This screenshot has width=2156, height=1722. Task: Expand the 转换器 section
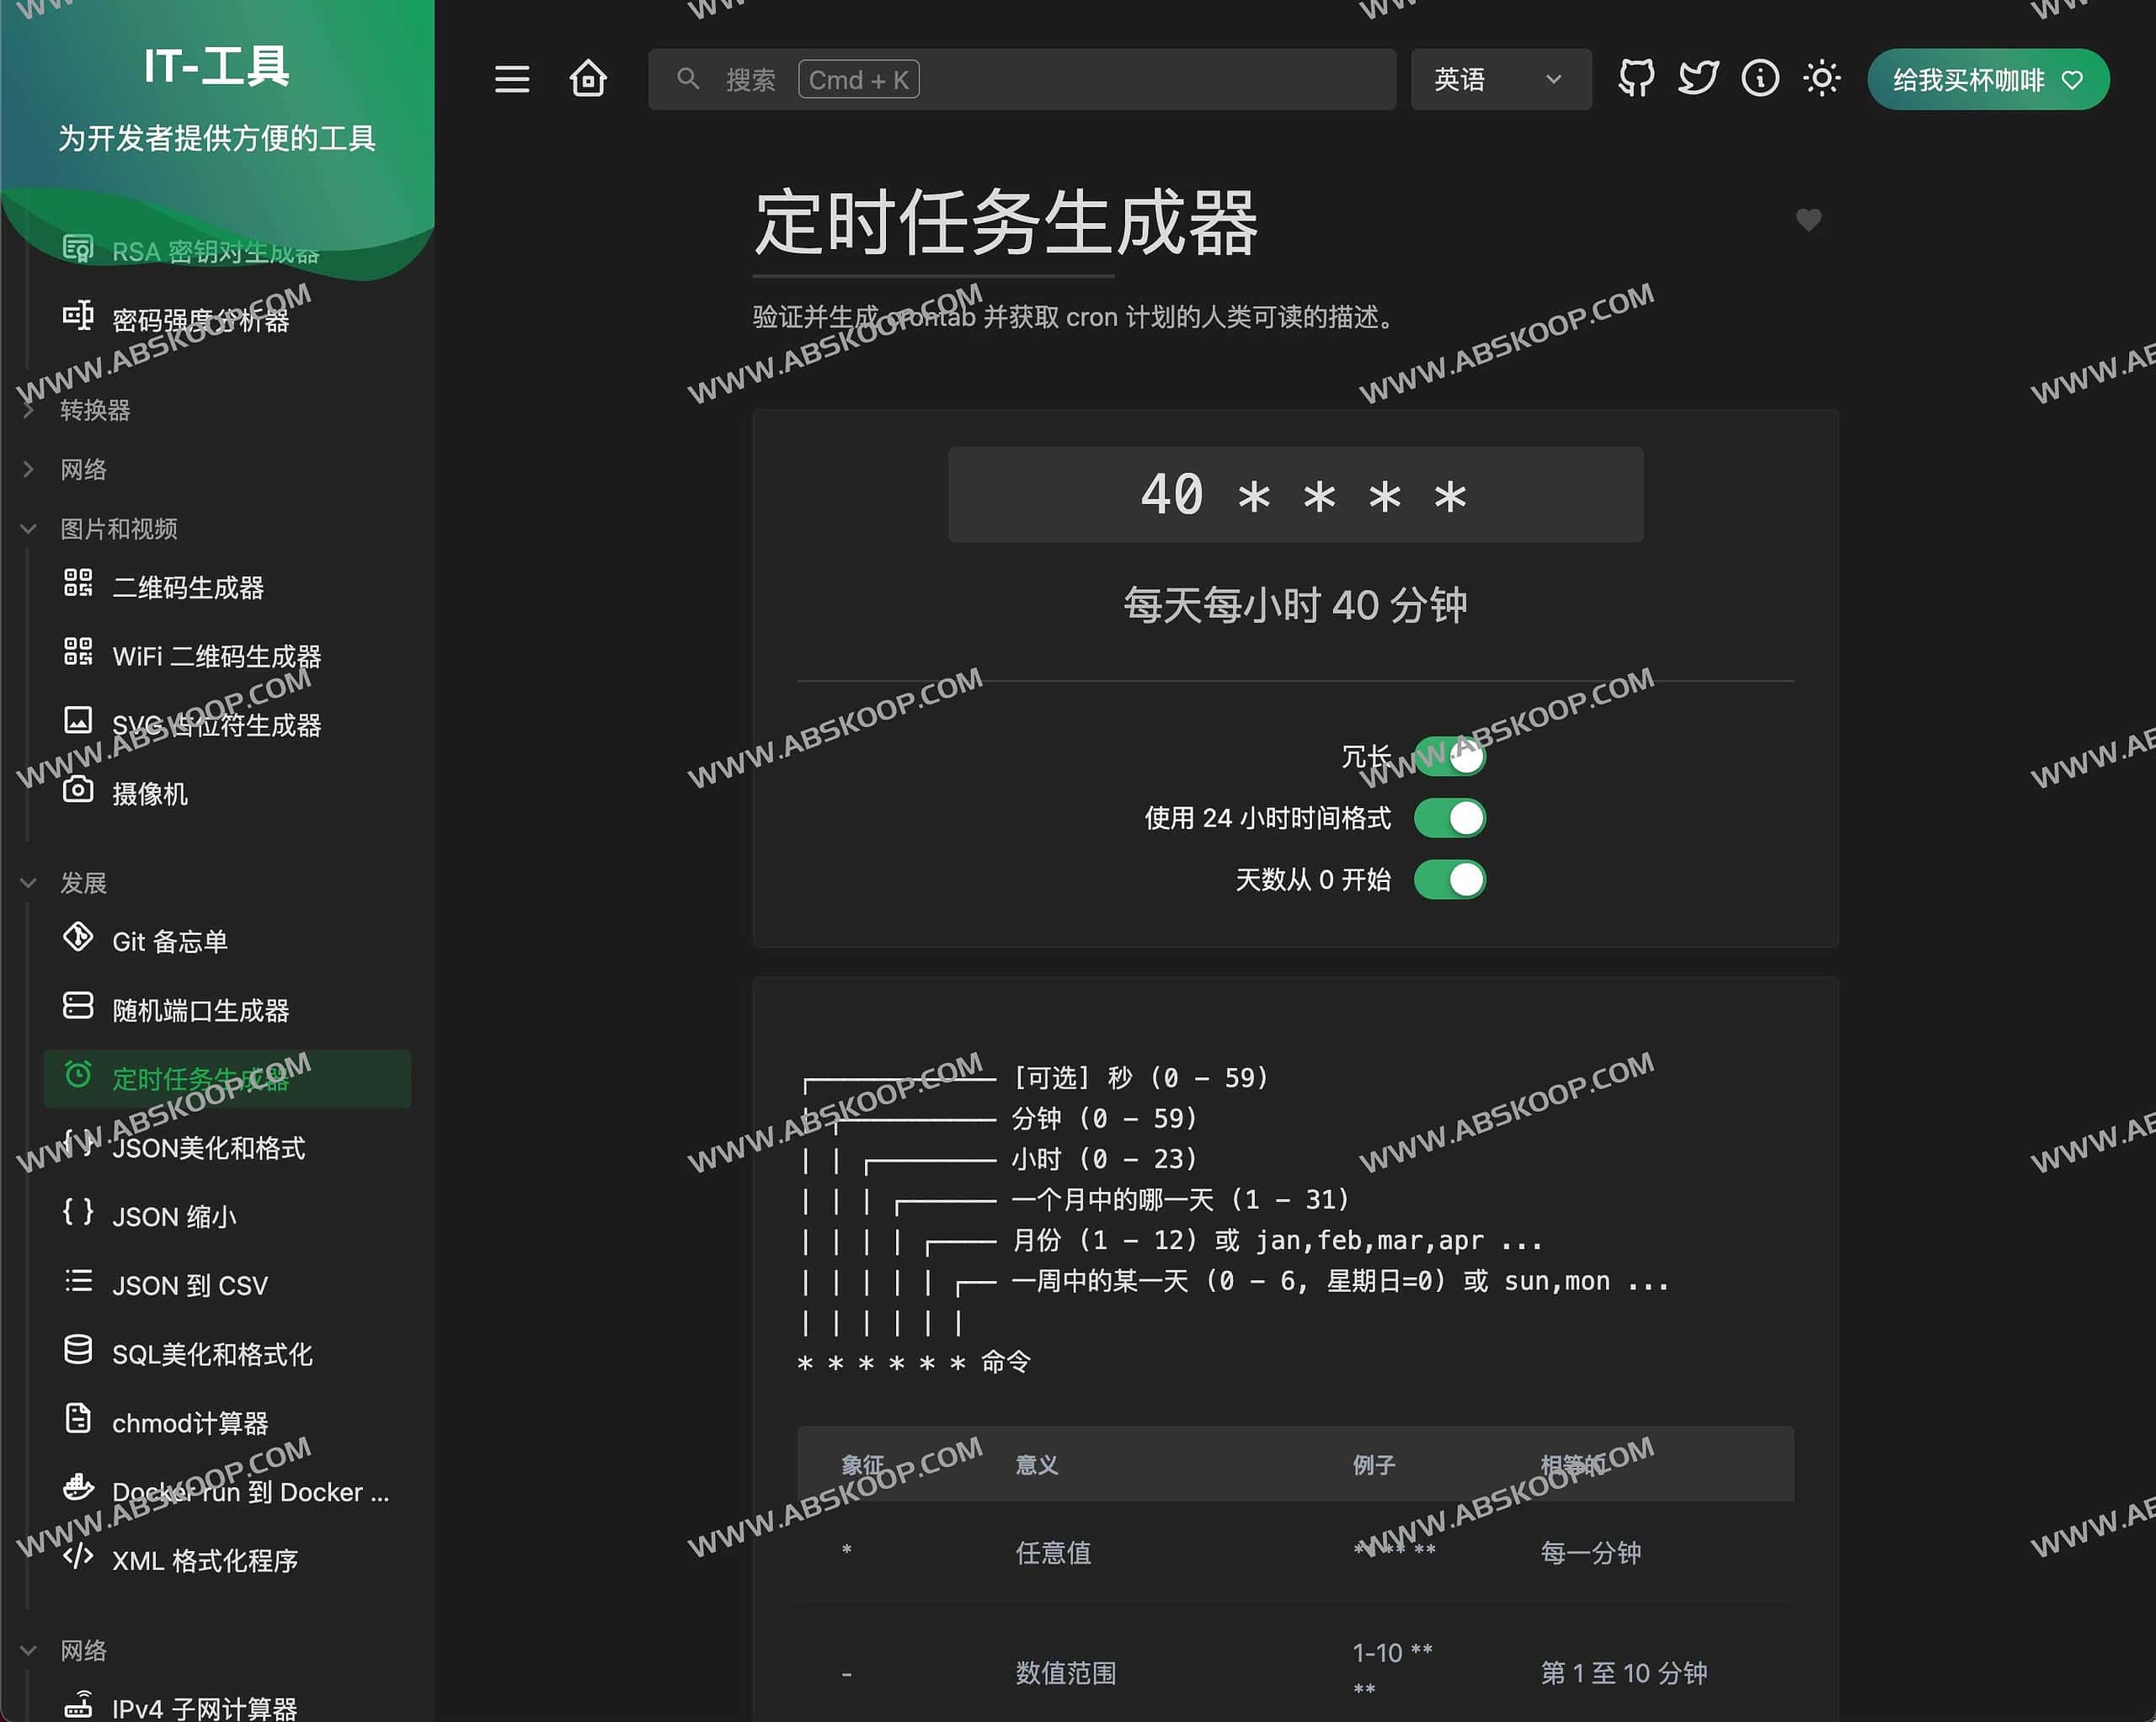tap(95, 410)
